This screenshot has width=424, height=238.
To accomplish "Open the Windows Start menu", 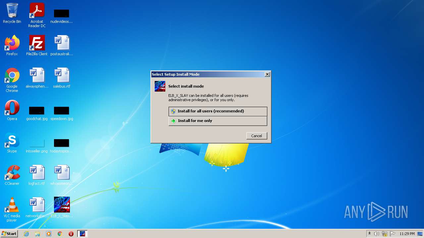I will pos(9,234).
